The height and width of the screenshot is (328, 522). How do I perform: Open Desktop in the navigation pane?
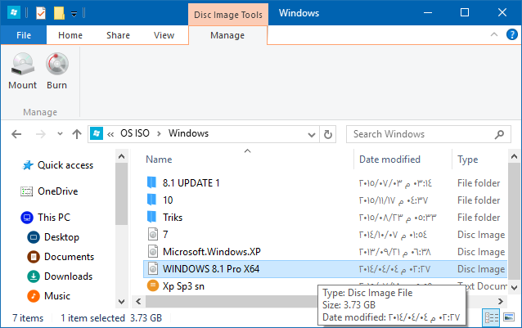(x=61, y=237)
